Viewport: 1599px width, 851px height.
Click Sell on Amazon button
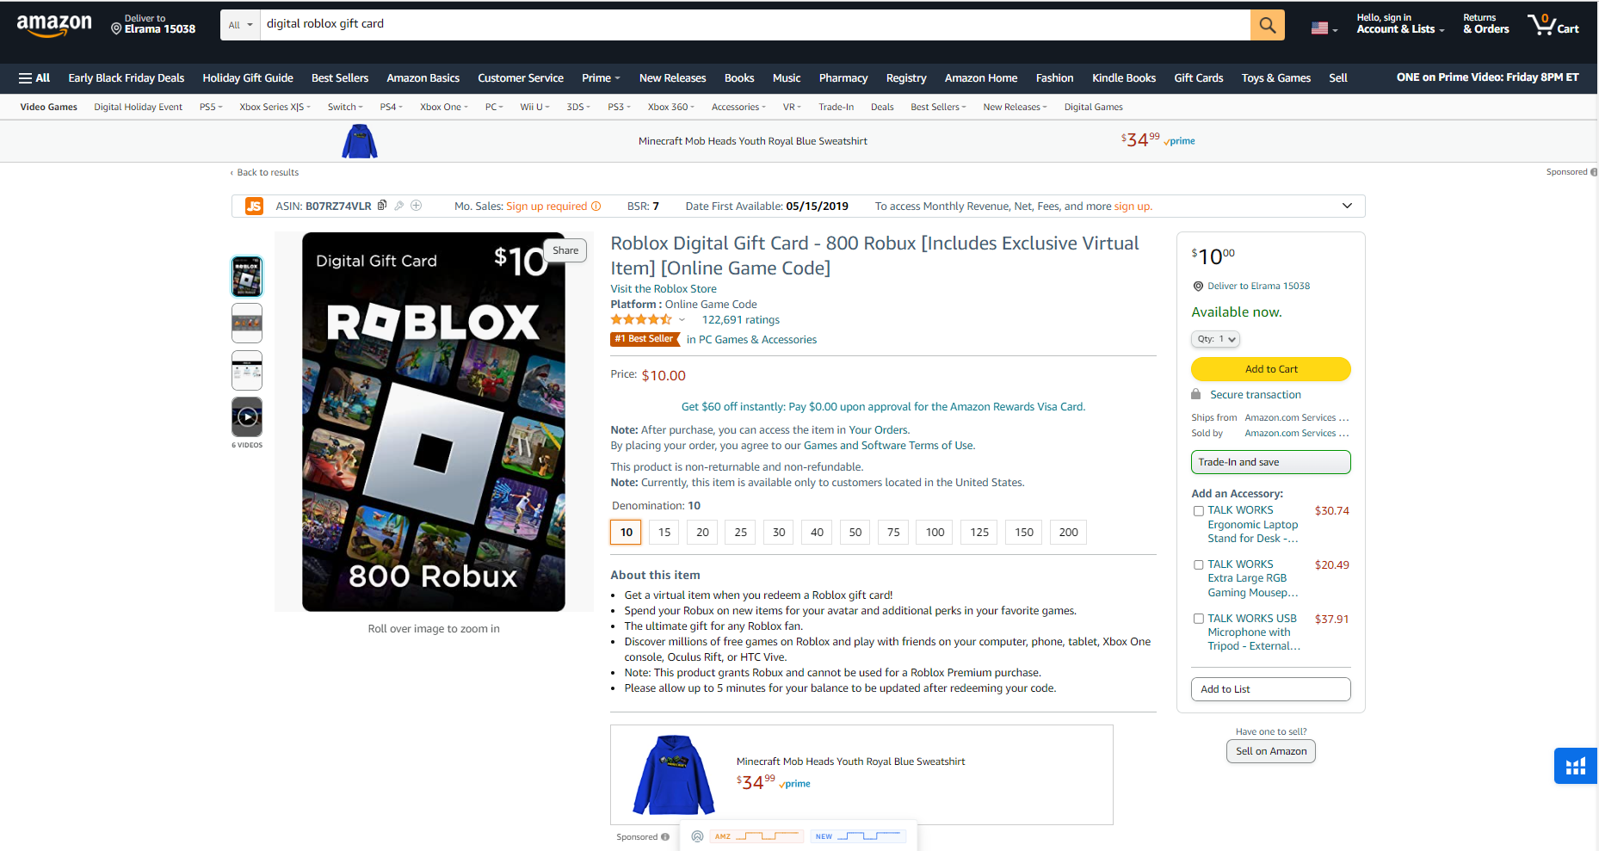click(x=1271, y=751)
